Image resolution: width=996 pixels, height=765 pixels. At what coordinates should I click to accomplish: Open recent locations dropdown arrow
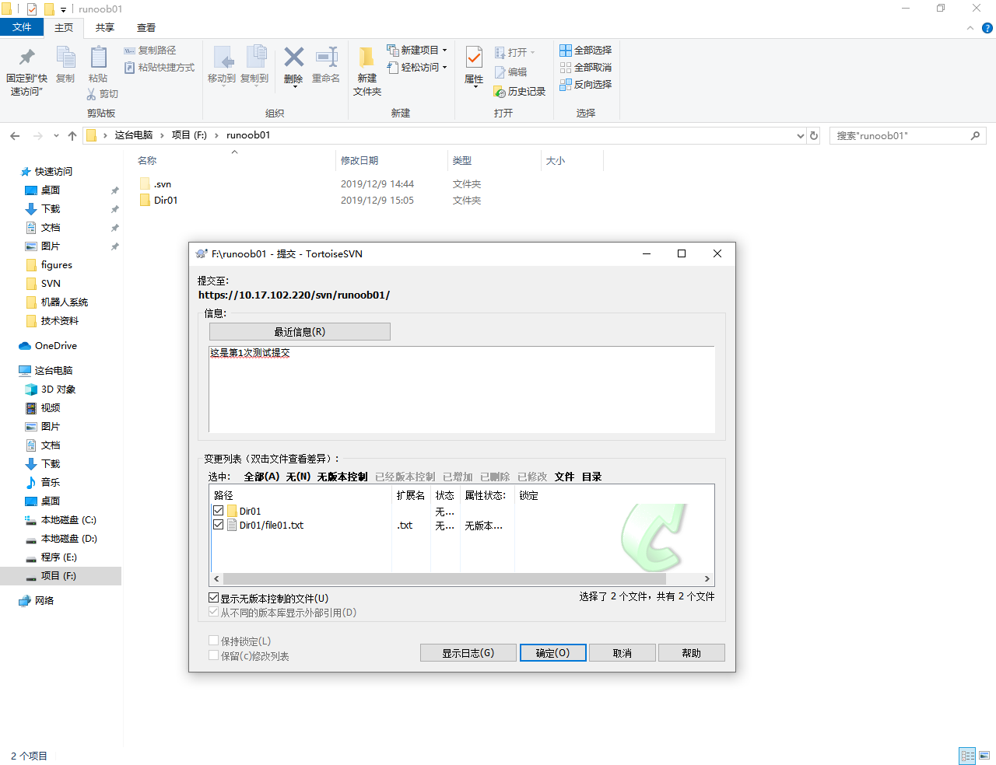(56, 136)
